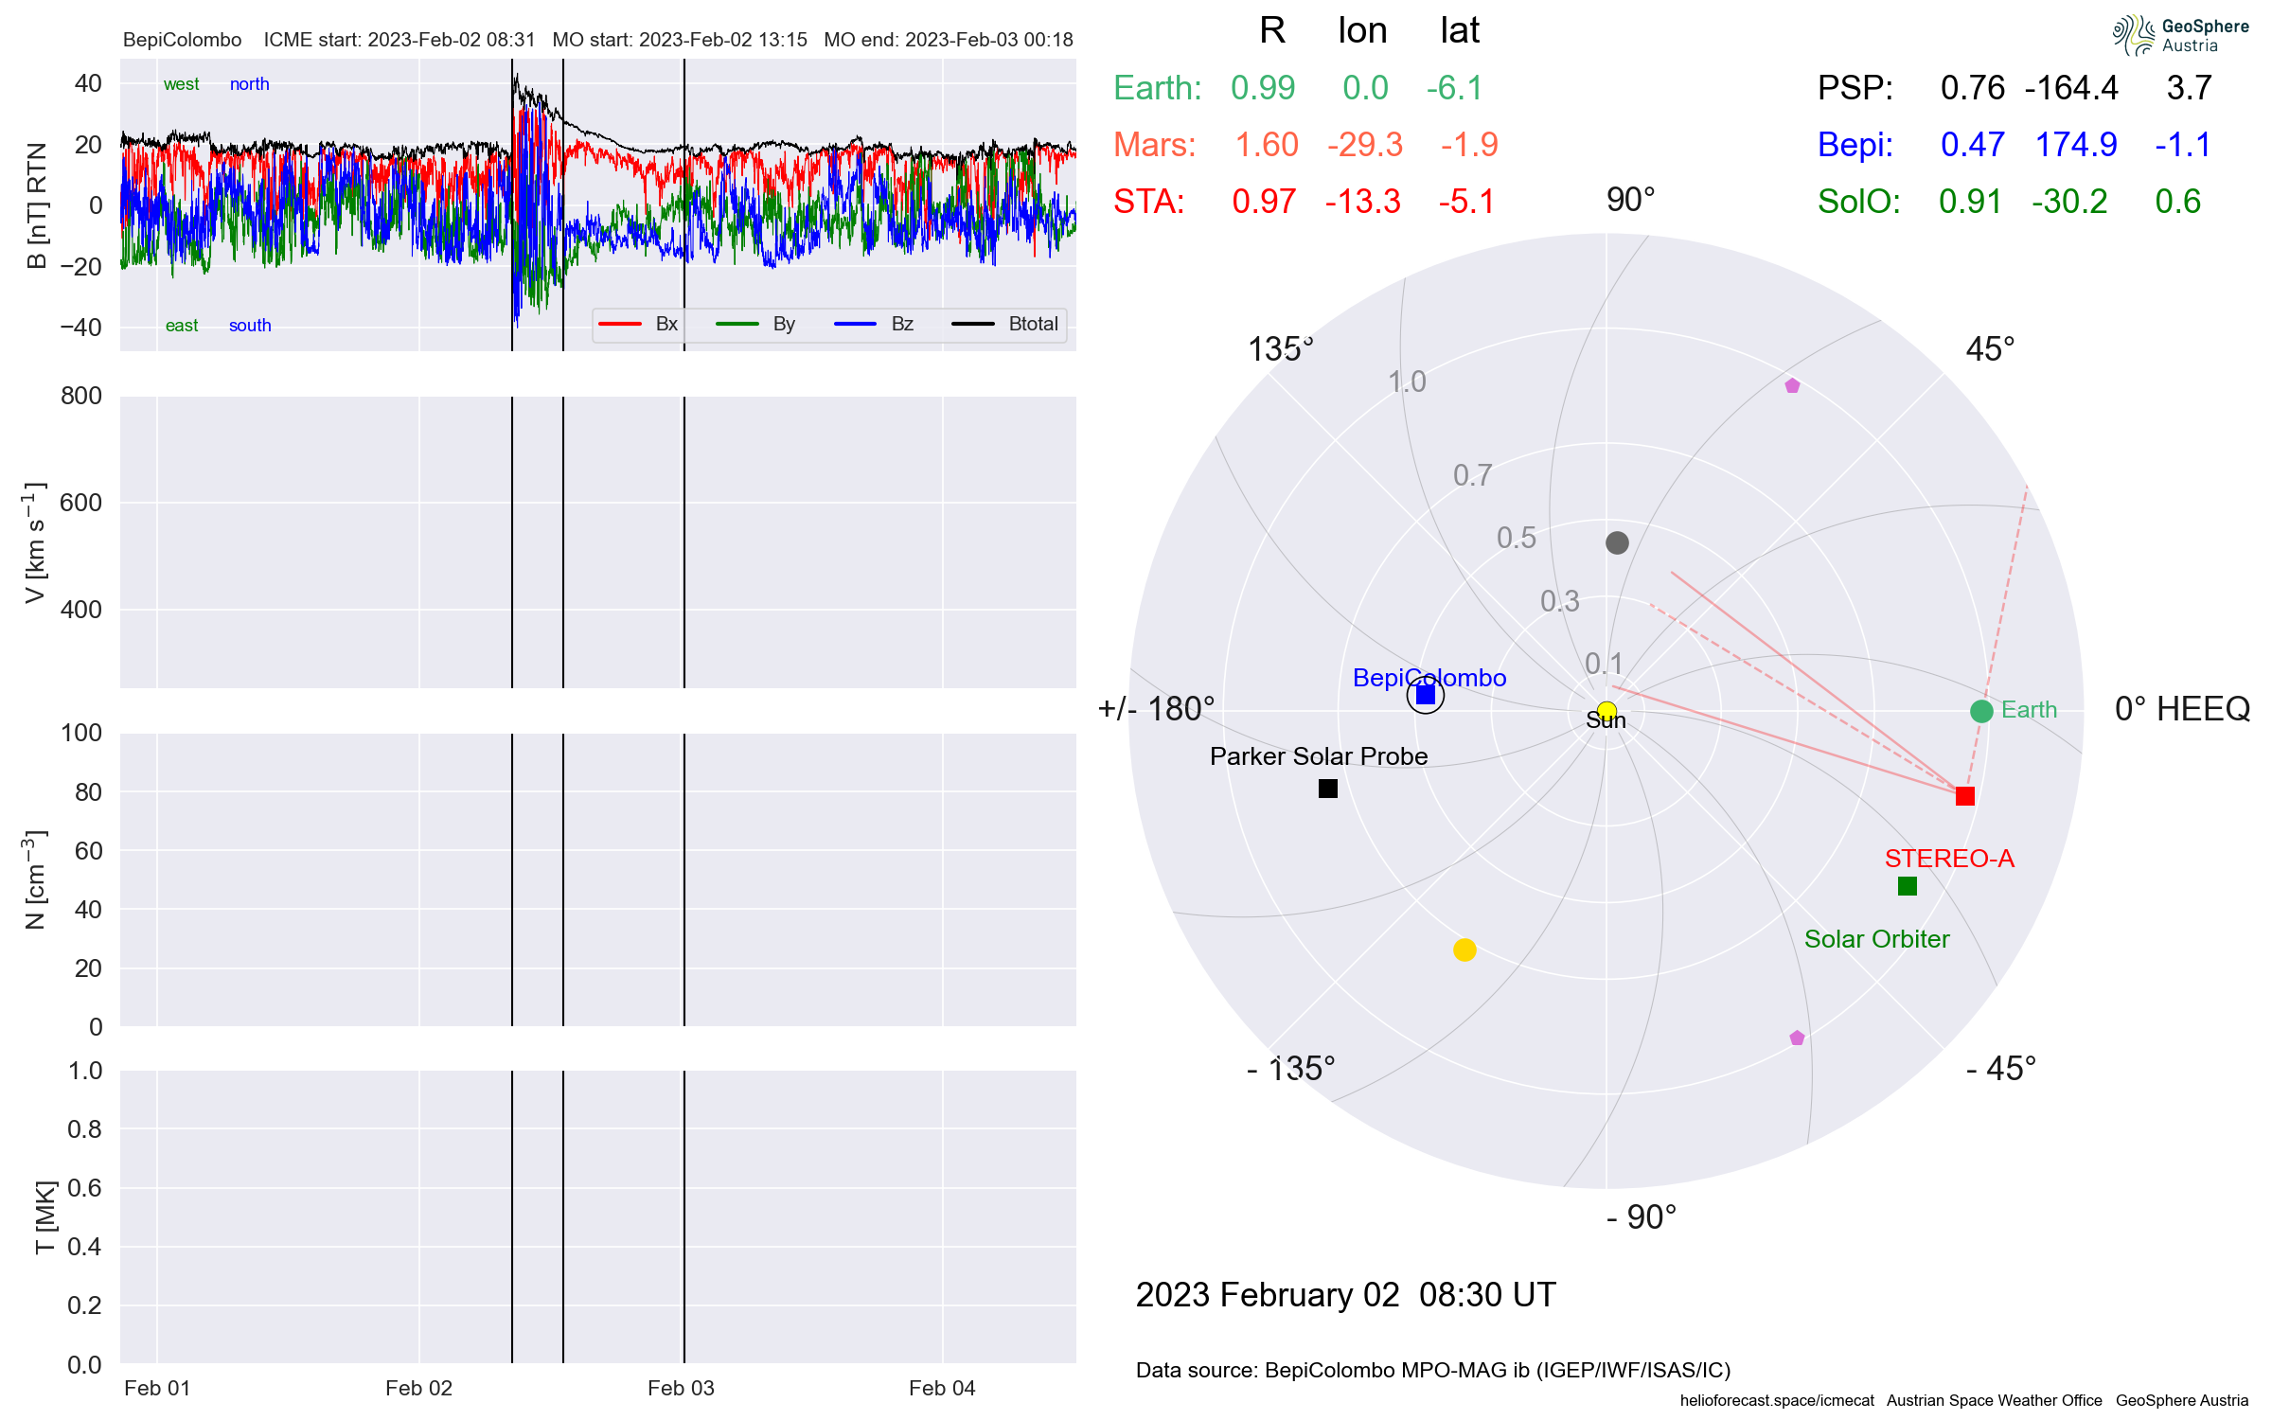
Task: Click the black Btotal legend line
Action: [x=973, y=324]
